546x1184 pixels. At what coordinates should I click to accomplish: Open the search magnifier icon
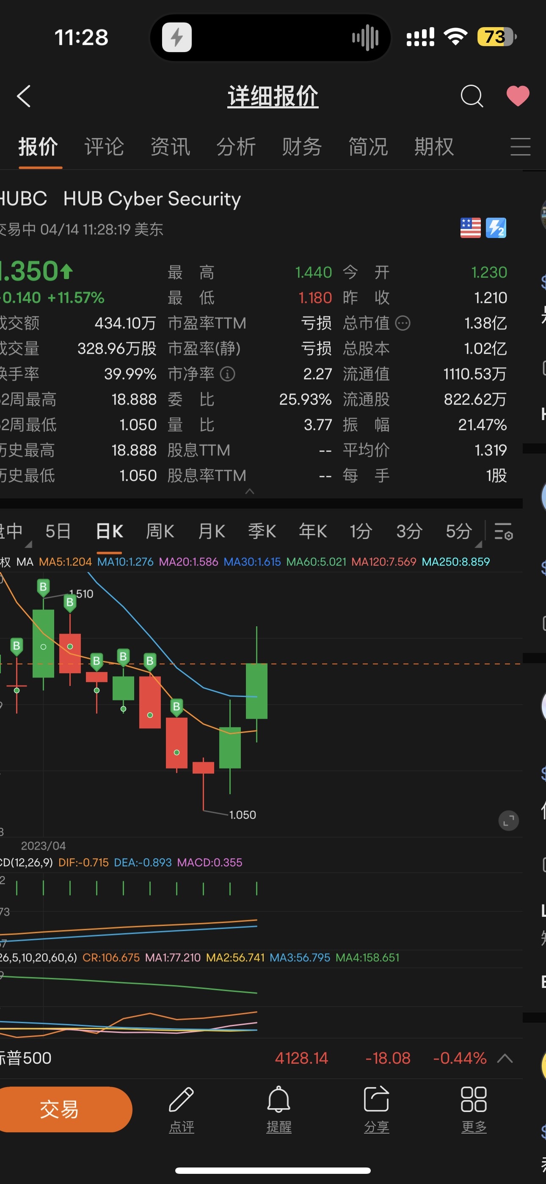coord(472,96)
